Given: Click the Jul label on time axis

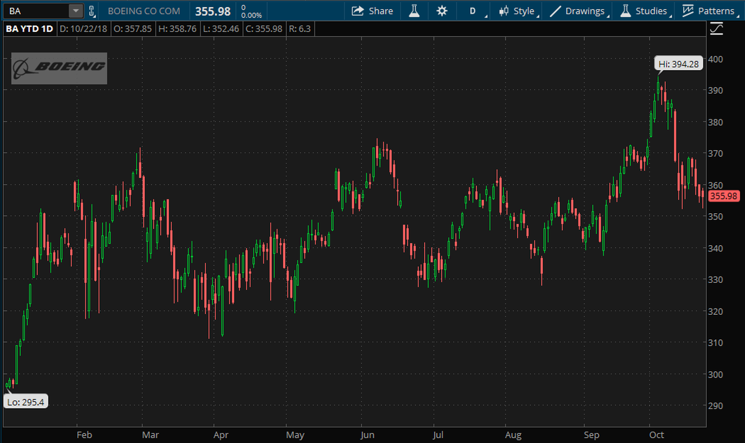Looking at the screenshot, I should tap(440, 434).
